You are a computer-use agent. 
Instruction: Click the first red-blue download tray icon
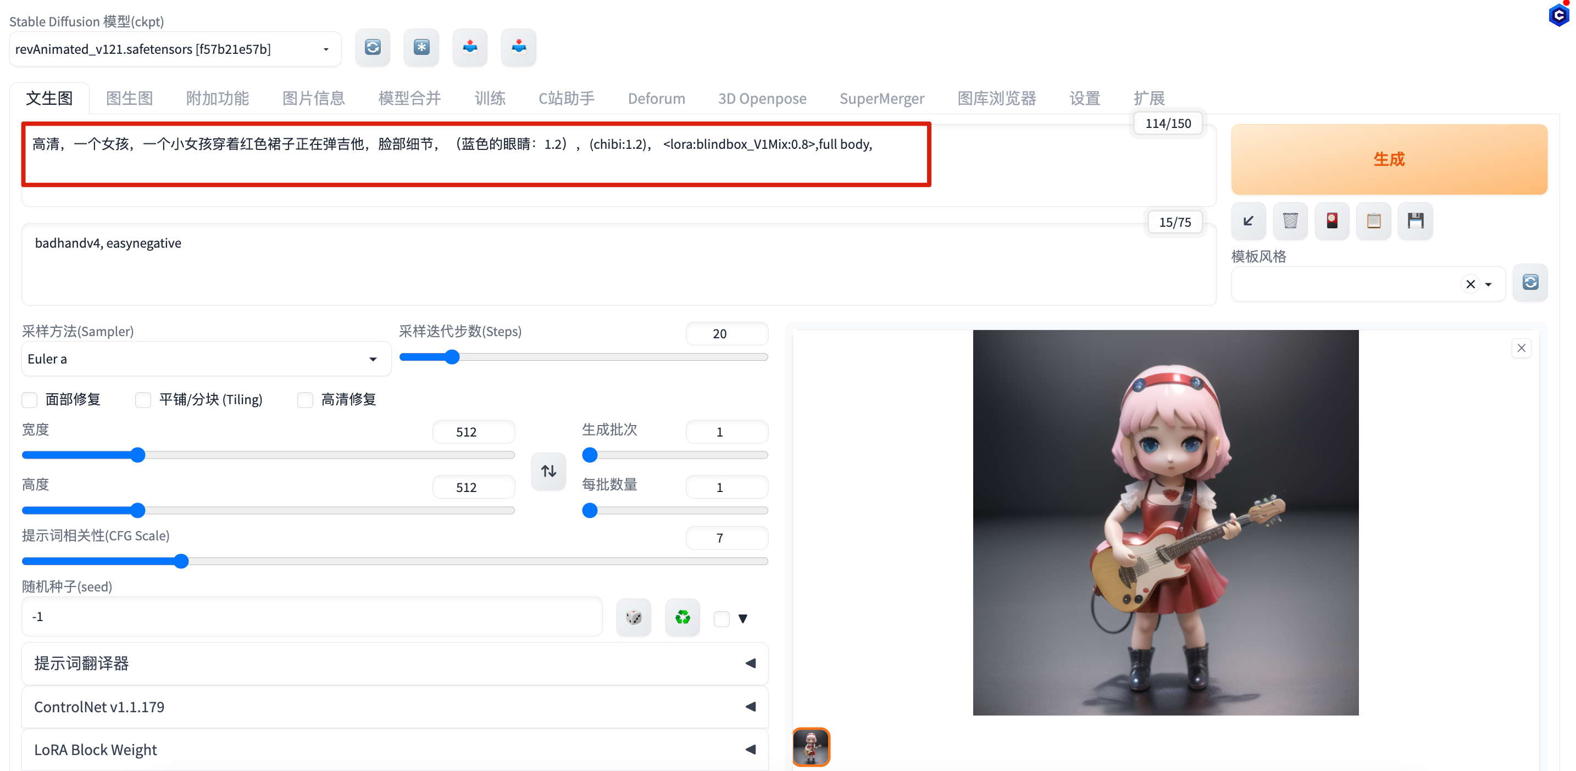click(470, 48)
